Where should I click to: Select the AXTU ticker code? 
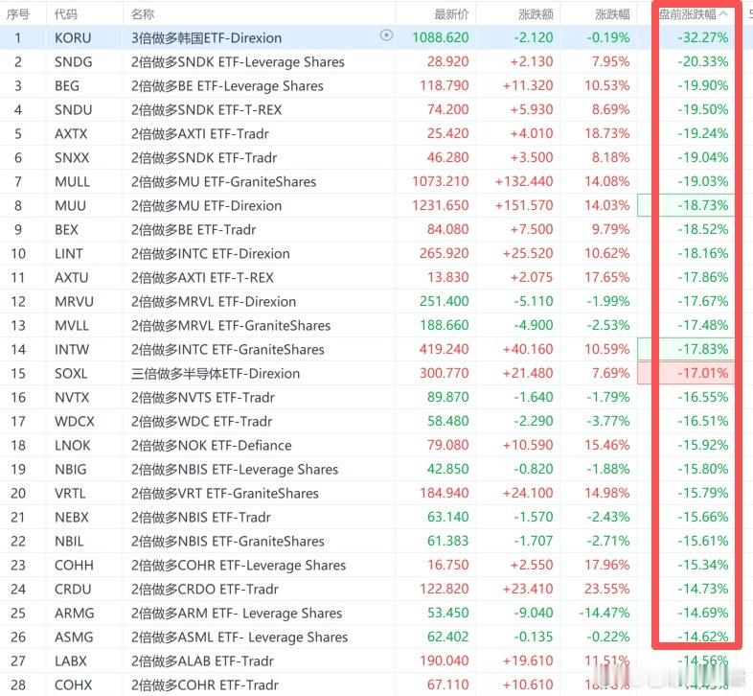point(72,278)
